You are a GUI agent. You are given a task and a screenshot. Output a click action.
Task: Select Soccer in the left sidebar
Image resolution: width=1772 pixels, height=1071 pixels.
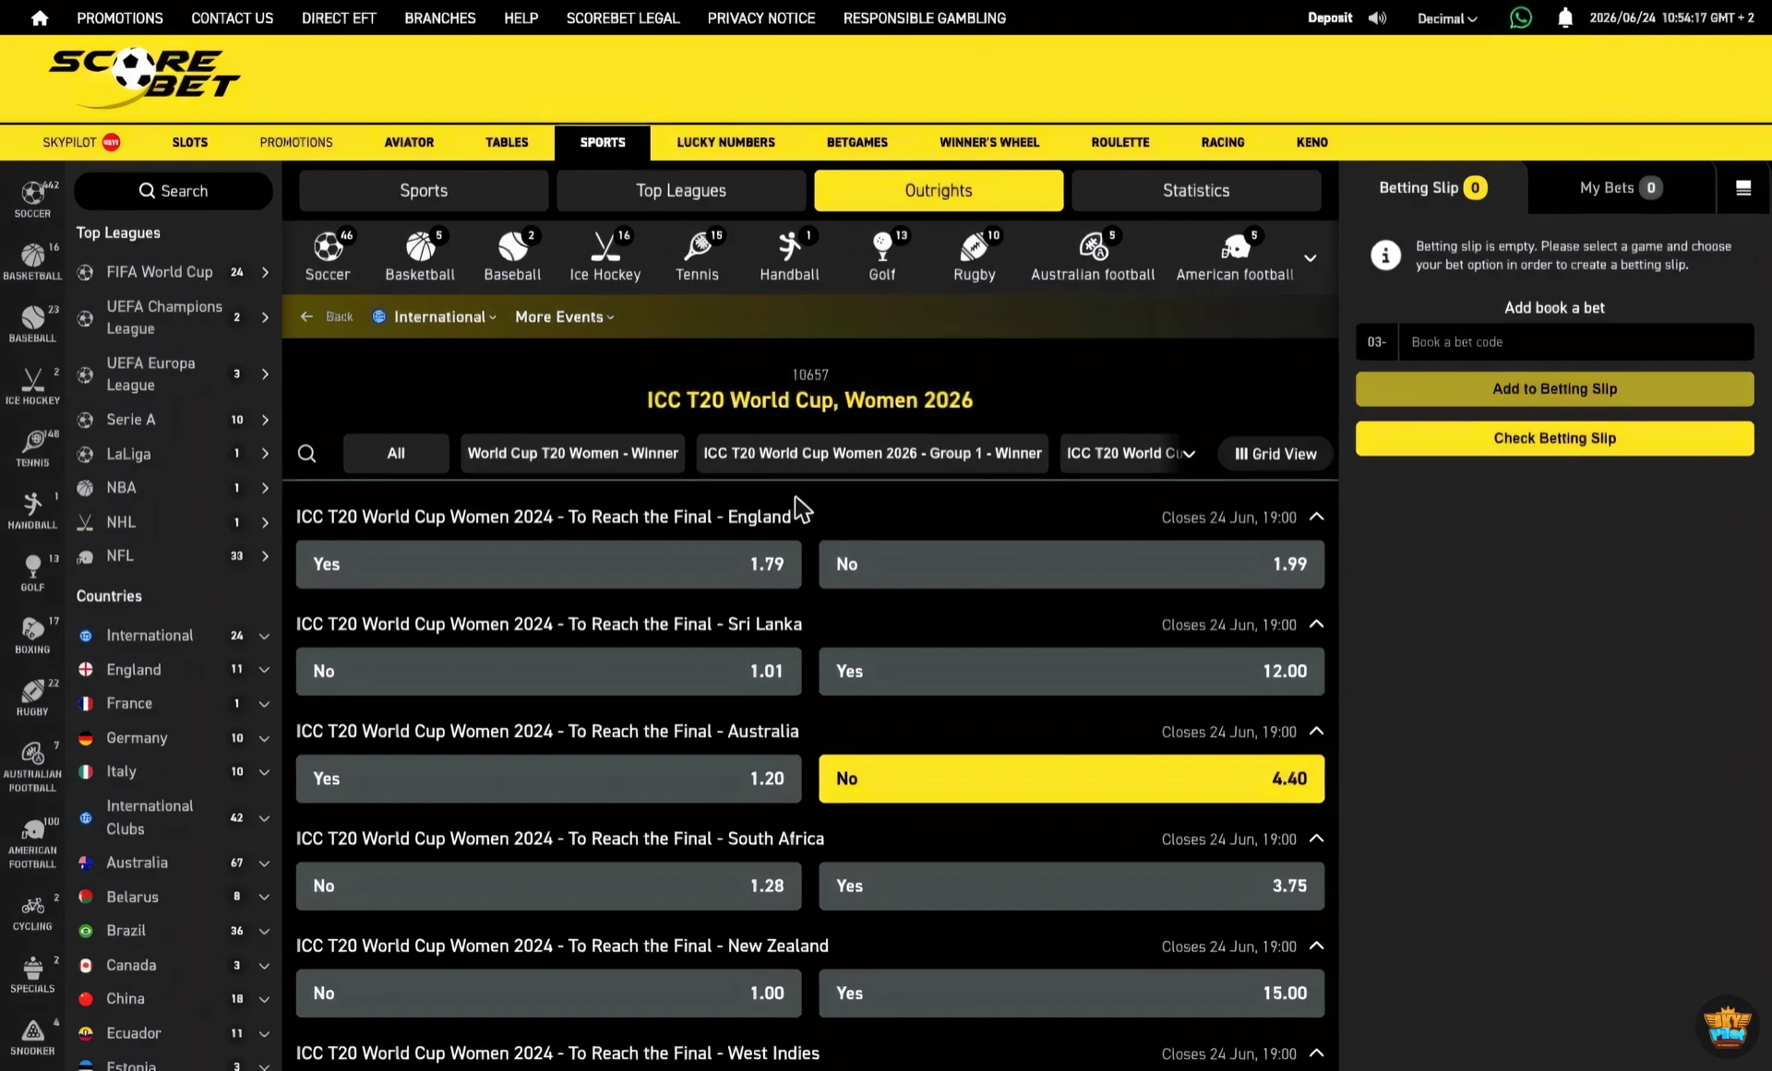tap(32, 199)
